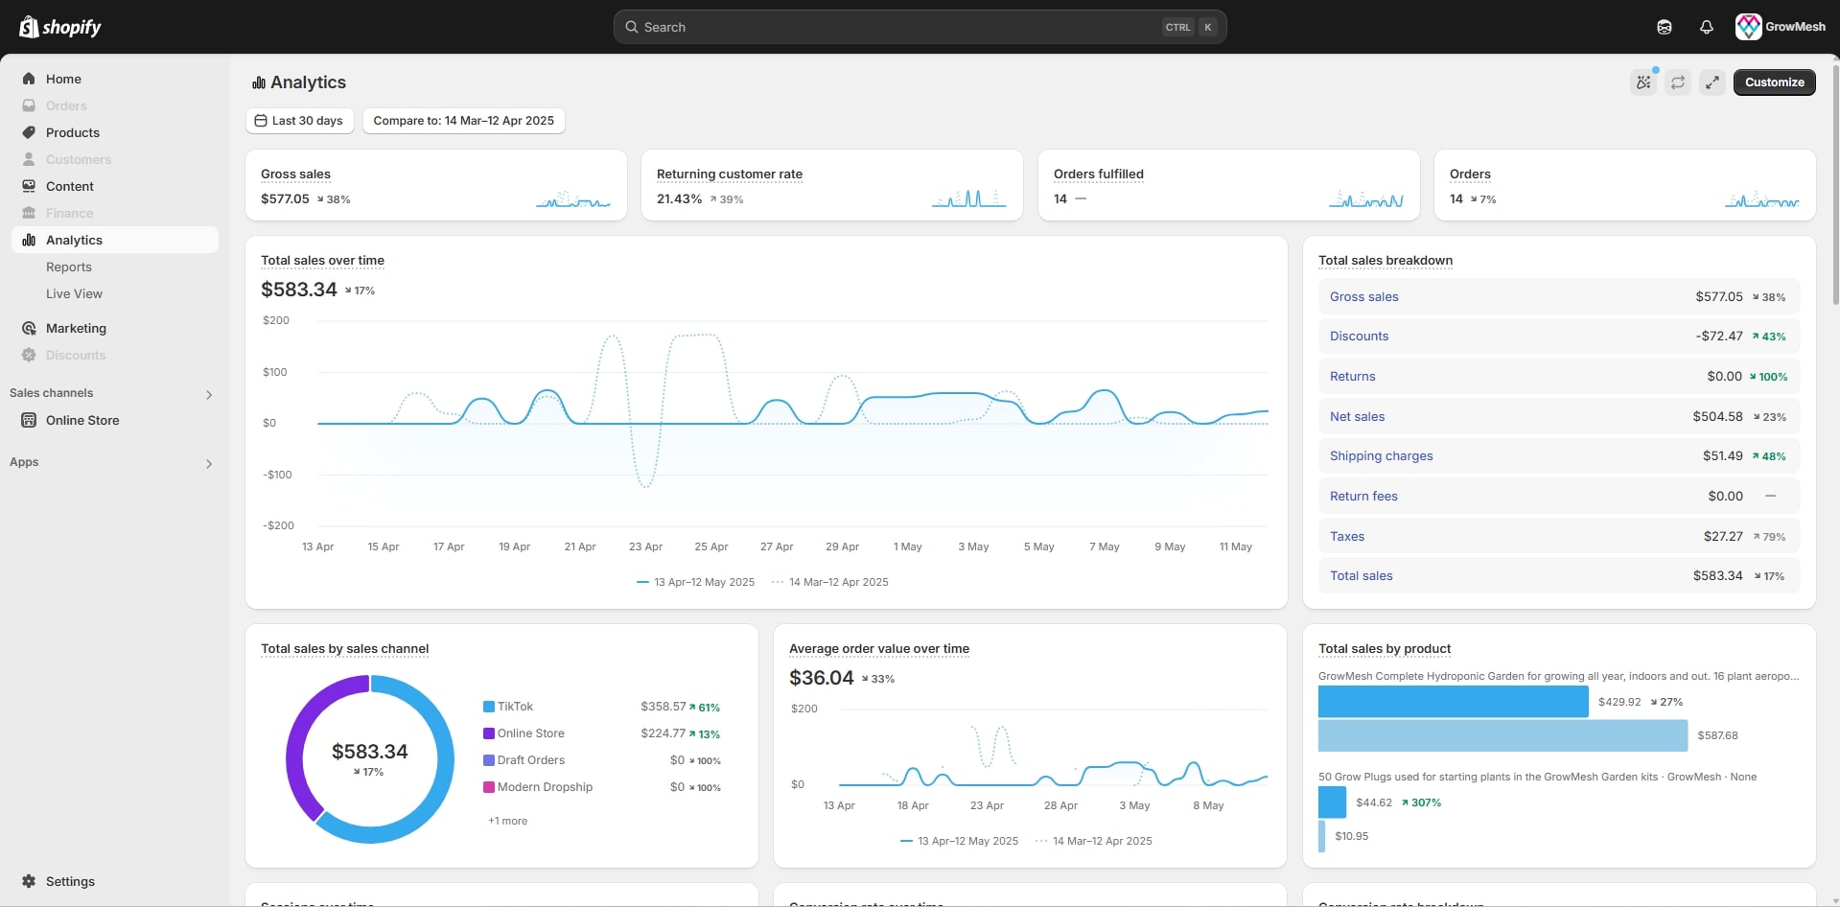Click the top search field

919,27
